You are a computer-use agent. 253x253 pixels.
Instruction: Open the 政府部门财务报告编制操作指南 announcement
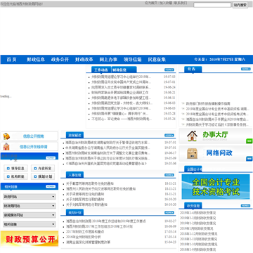[208, 103]
